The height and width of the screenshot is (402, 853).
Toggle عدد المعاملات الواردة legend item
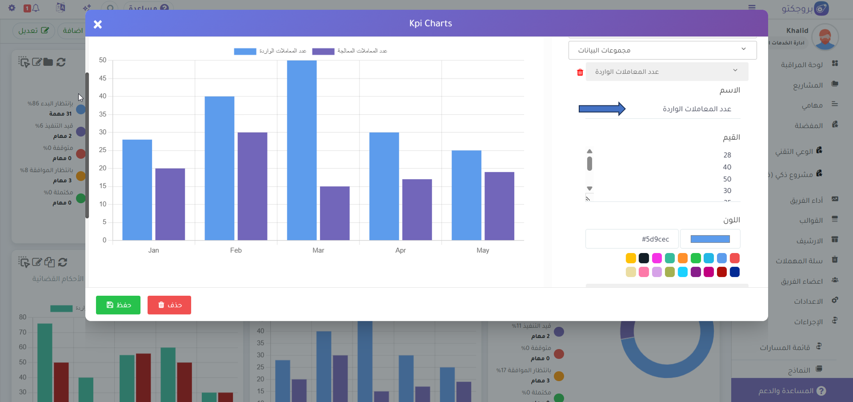[x=270, y=51]
